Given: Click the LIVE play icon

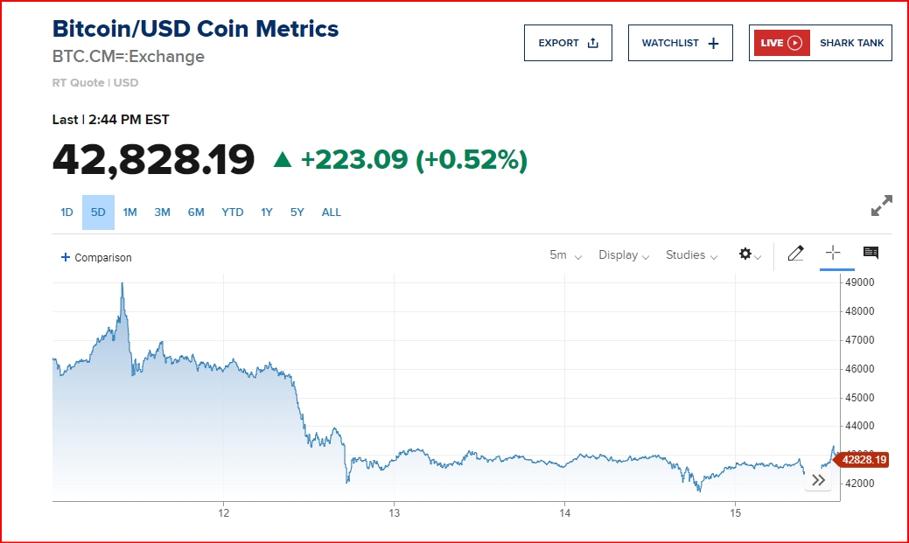Looking at the screenshot, I should [794, 43].
